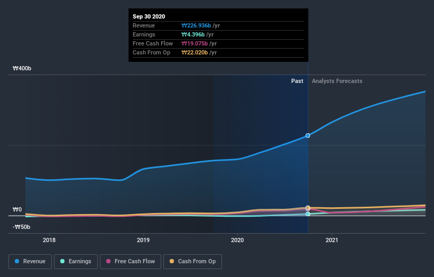Click the ₩19.075b free cash flow value

(x=195, y=43)
